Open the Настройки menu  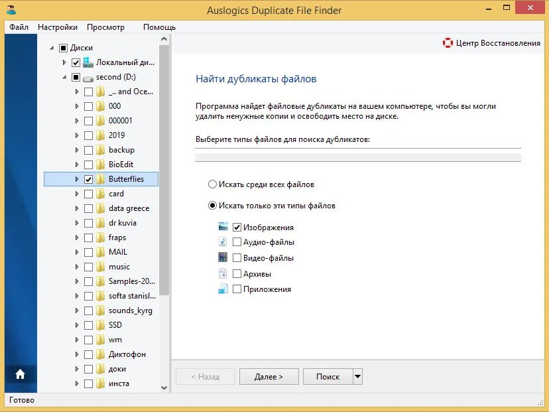58,27
